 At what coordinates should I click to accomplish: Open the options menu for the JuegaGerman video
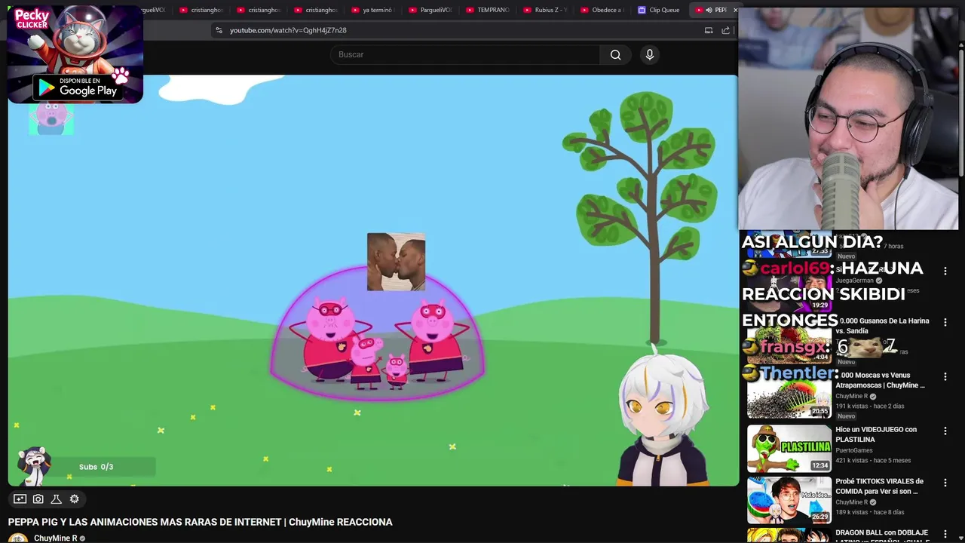click(945, 271)
